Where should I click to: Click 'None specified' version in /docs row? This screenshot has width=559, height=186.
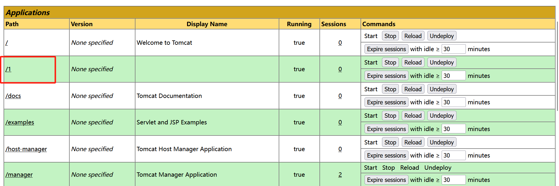[92, 96]
